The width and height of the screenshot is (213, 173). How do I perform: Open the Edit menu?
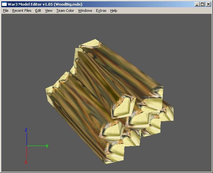[x=38, y=11]
